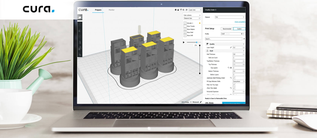Open the Material Color dropdown
The height and width of the screenshot is (138, 317).
coord(192,18)
